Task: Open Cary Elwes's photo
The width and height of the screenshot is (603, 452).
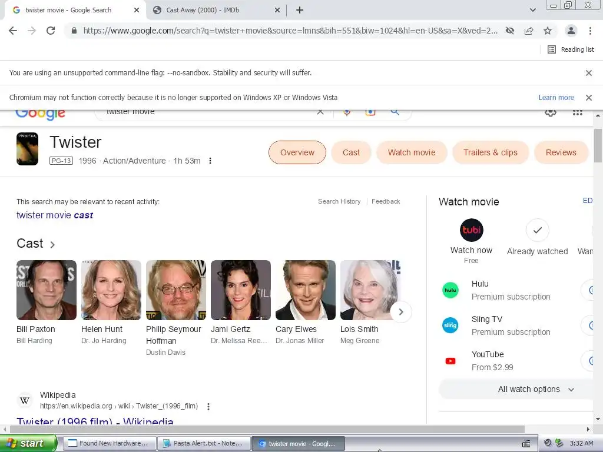Action: point(306,290)
